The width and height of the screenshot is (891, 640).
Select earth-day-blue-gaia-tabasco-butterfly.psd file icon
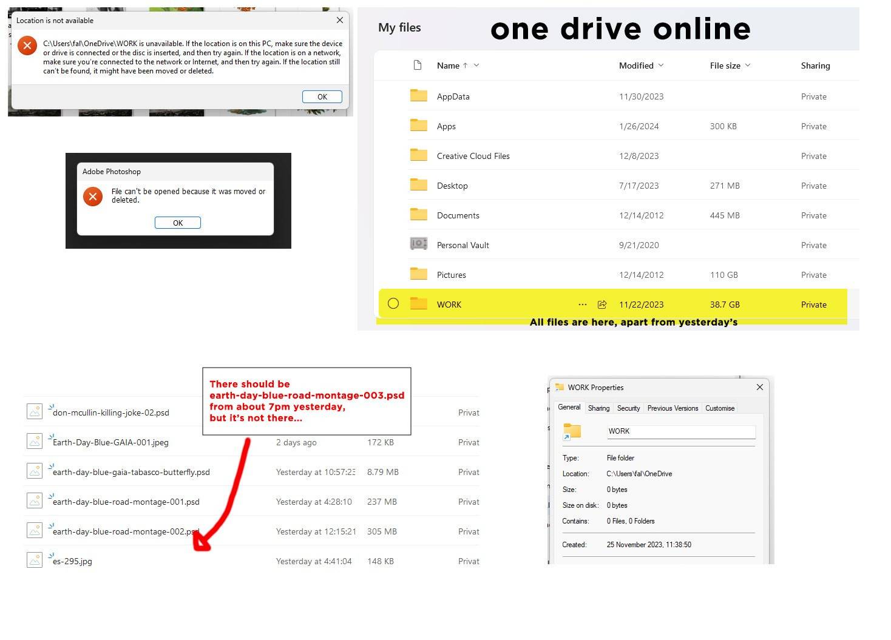click(35, 471)
